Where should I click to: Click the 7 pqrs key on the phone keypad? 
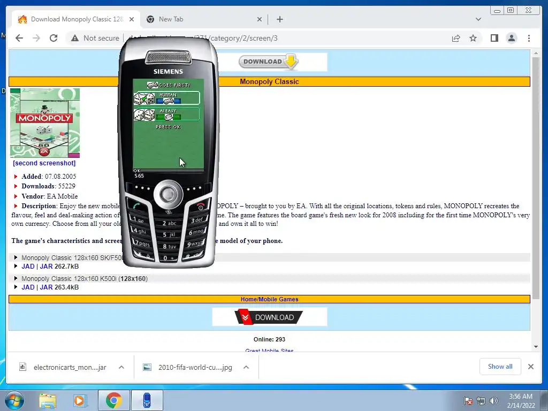coord(142,243)
